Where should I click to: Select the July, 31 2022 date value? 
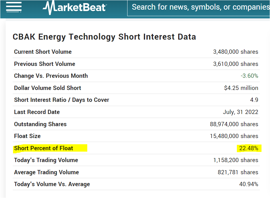(241, 112)
